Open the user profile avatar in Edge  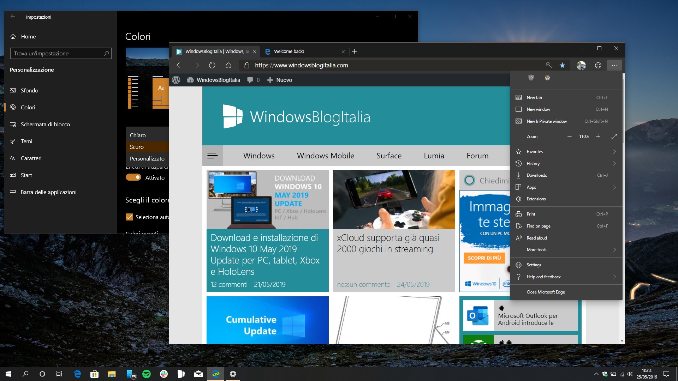(581, 65)
